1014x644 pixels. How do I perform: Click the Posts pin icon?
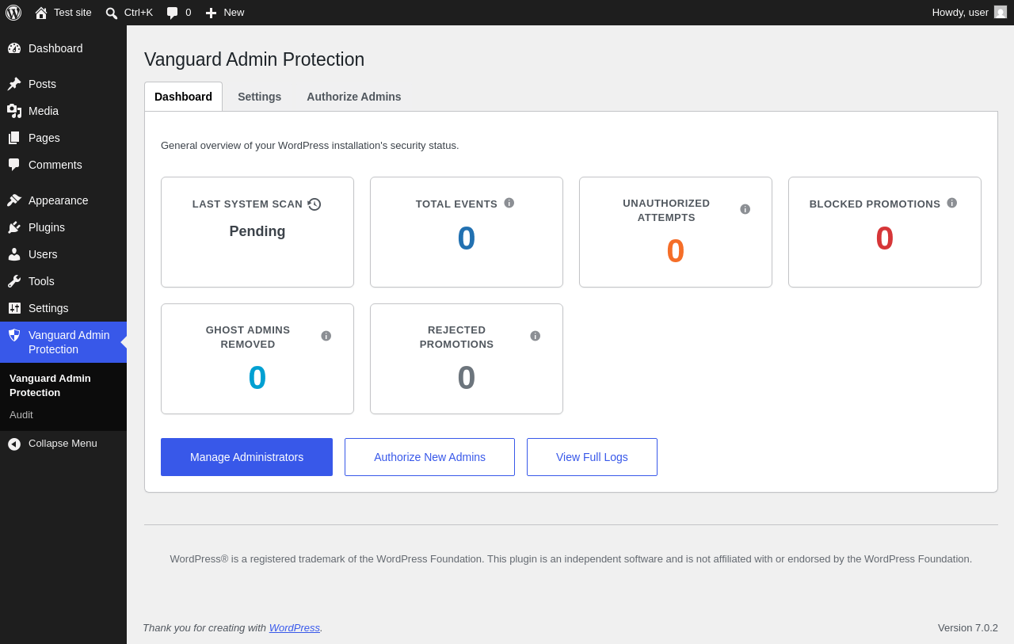tap(14, 84)
